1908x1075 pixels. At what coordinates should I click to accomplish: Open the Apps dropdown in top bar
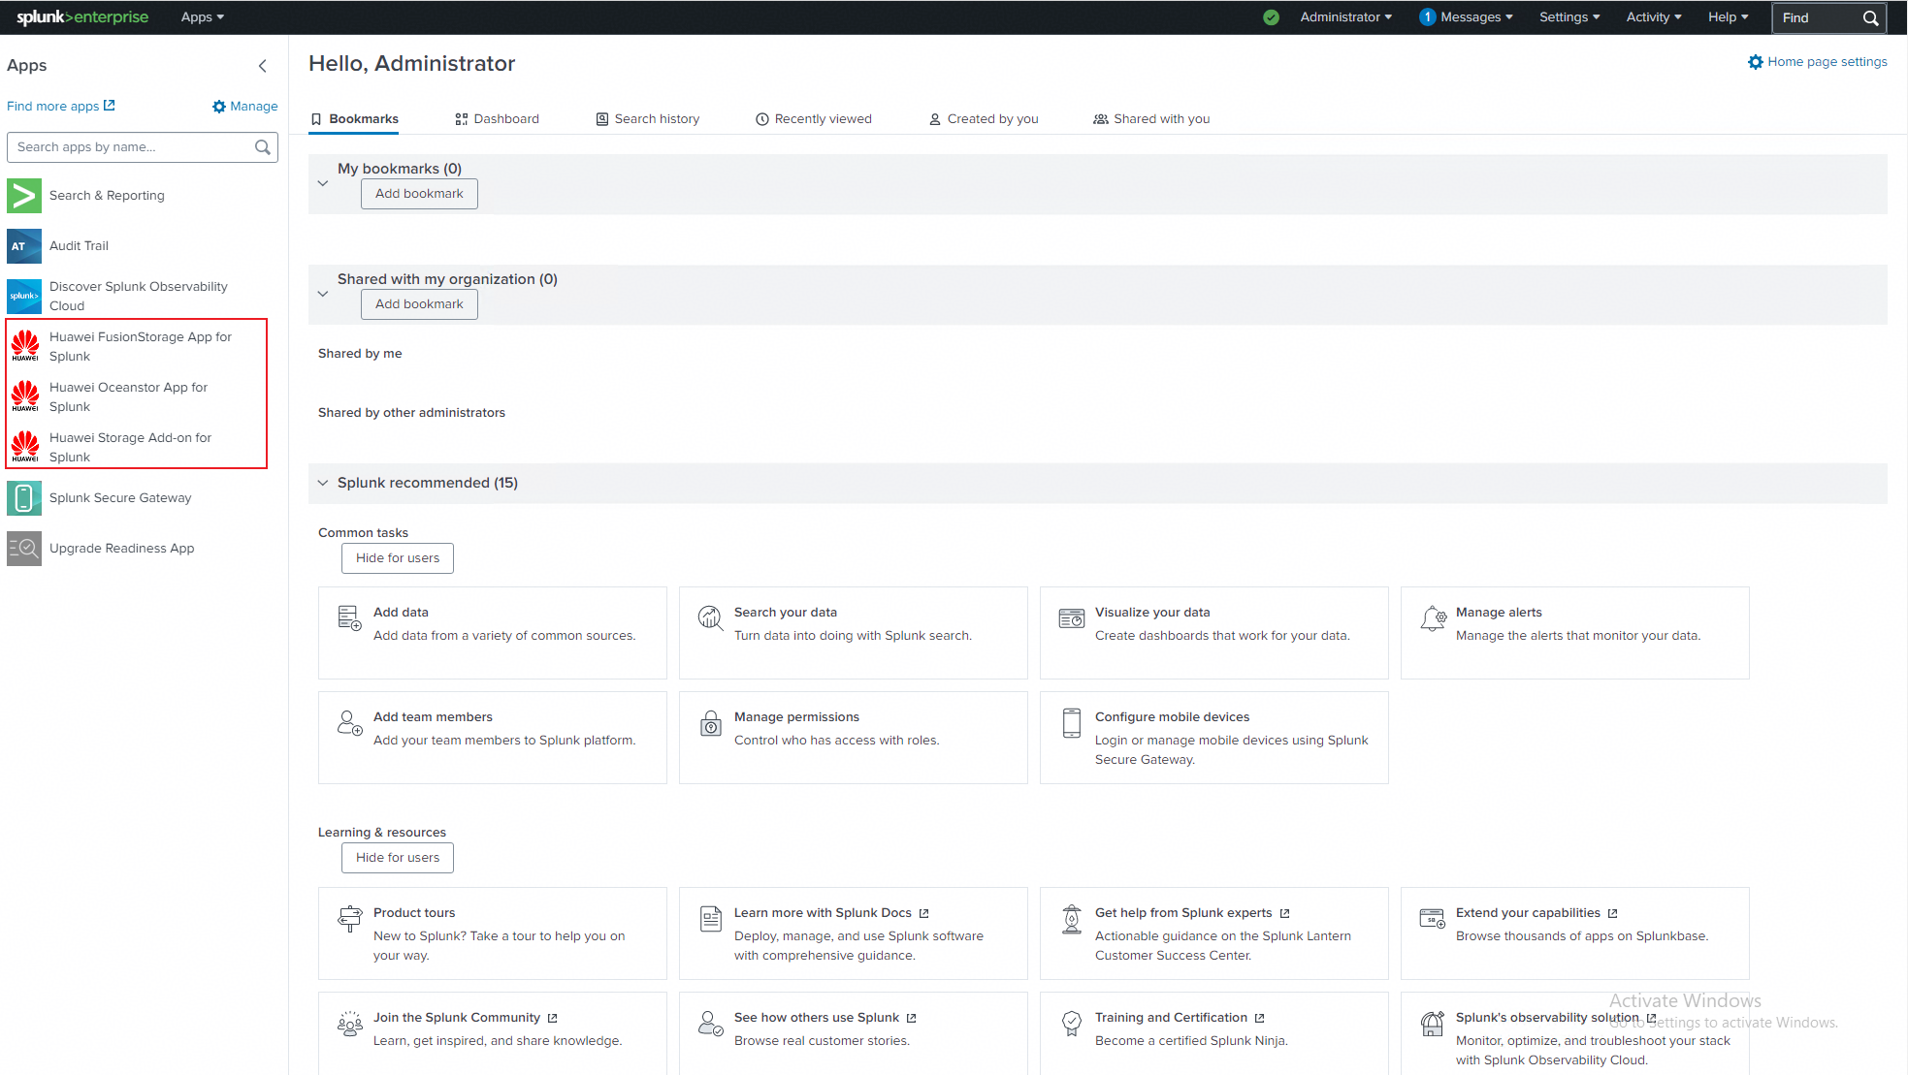(202, 17)
